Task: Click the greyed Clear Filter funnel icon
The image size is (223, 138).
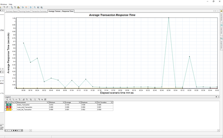Action: 15,7
